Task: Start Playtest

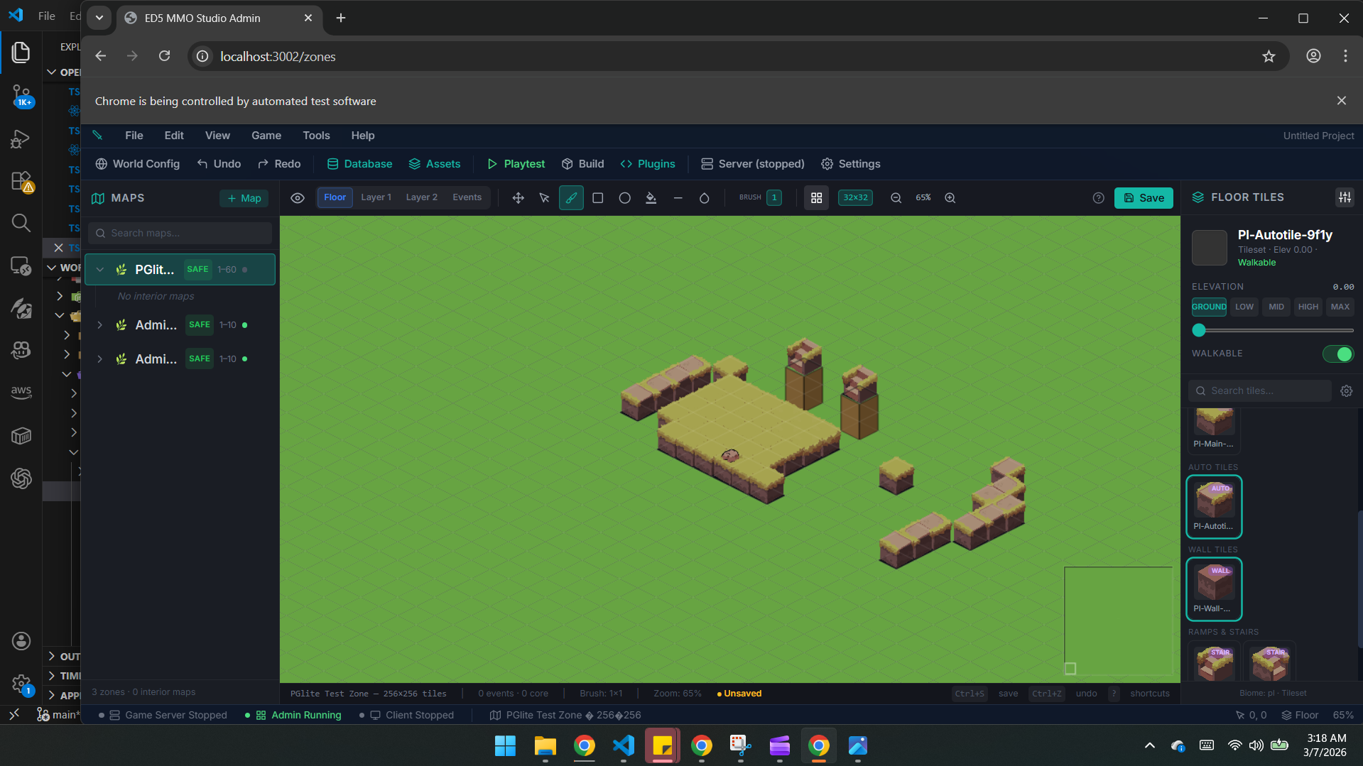Action: [x=516, y=164]
